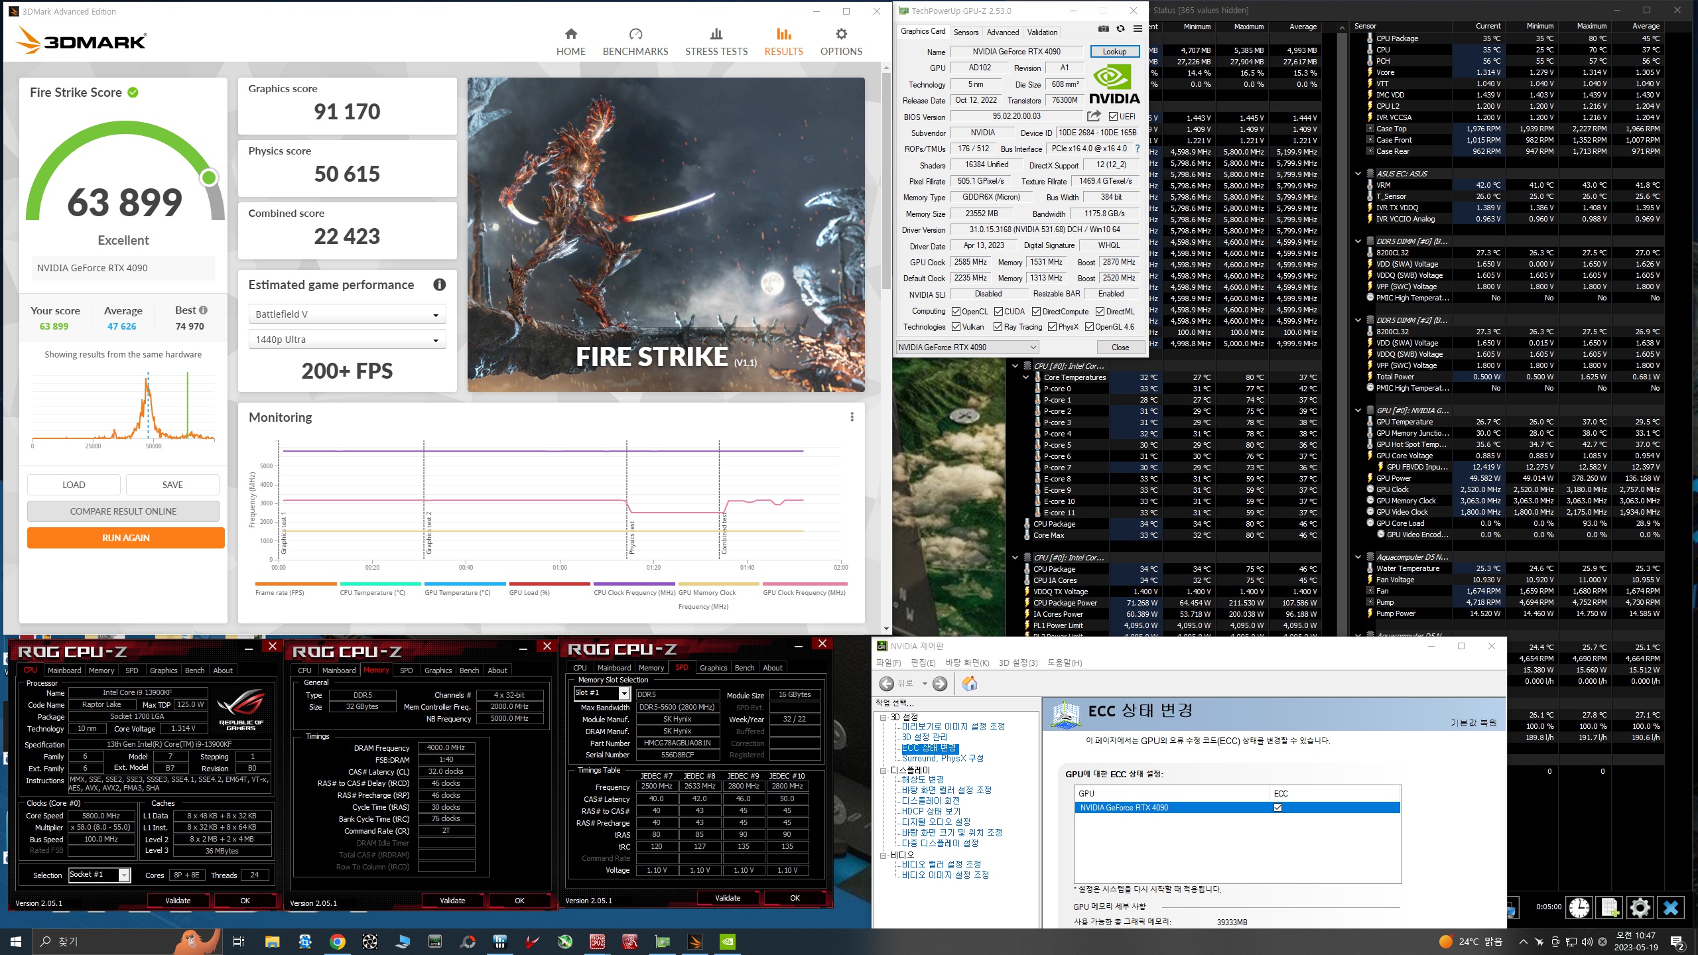
Task: Click the info icon next to Best score
Action: pyautogui.click(x=203, y=310)
